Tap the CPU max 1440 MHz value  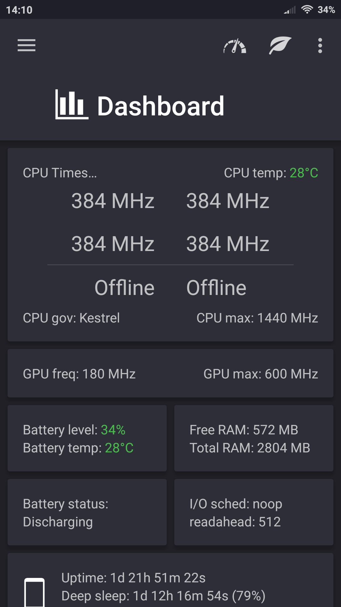[x=257, y=318]
